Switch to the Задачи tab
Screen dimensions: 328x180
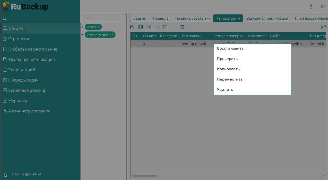click(x=140, y=18)
